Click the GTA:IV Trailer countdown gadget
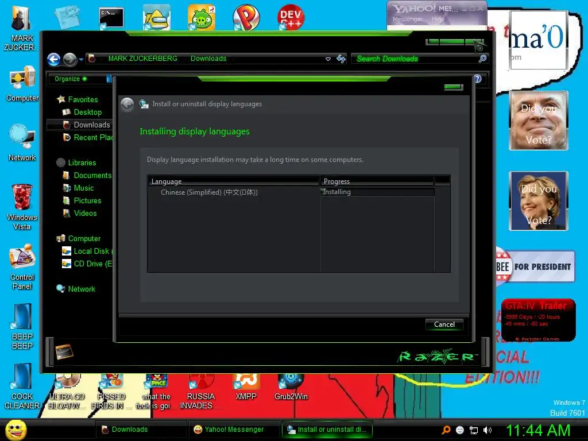Image resolution: width=588 pixels, height=441 pixels. pyautogui.click(x=539, y=320)
